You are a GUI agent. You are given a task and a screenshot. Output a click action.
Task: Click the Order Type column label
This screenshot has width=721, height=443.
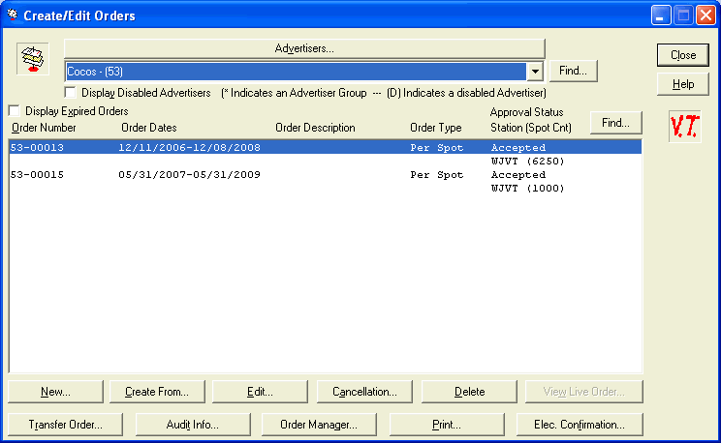[436, 128]
